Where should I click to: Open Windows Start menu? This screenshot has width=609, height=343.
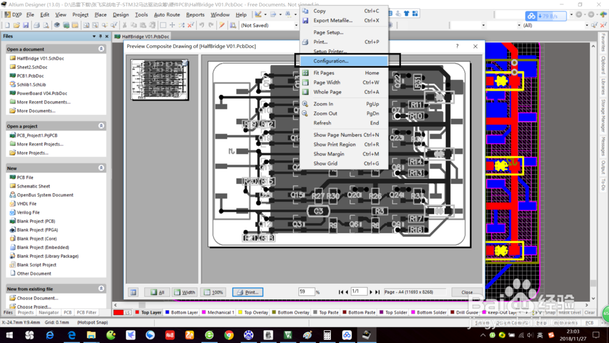click(9, 335)
